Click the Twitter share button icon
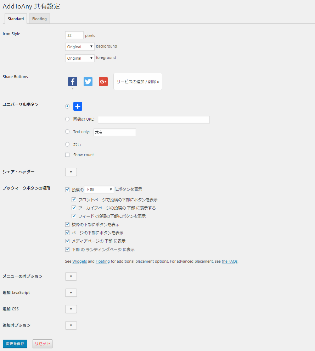Screen dimensions: 315x351 click(88, 82)
